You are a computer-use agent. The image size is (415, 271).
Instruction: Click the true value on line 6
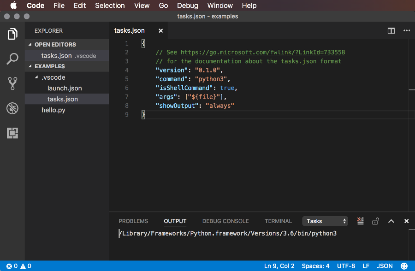(227, 88)
